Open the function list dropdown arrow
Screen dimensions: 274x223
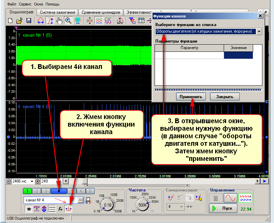259,32
